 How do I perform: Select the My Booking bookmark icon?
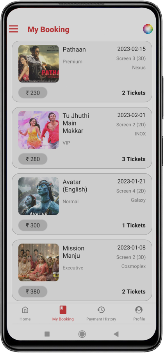coord(63,310)
